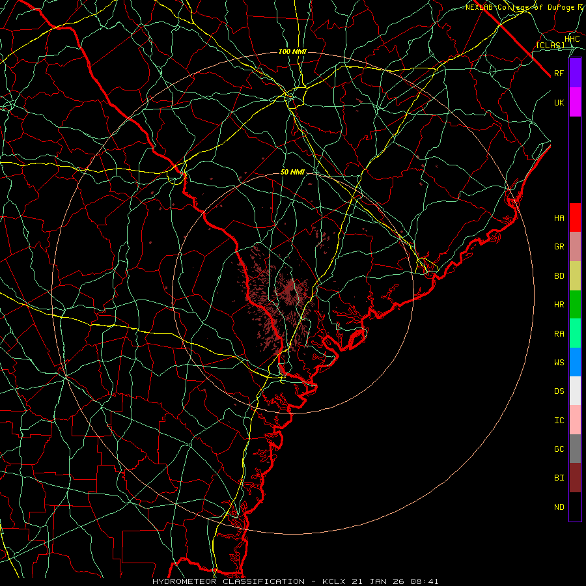Click the HR legend label
Image resolution: width=586 pixels, height=586 pixels.
click(559, 305)
